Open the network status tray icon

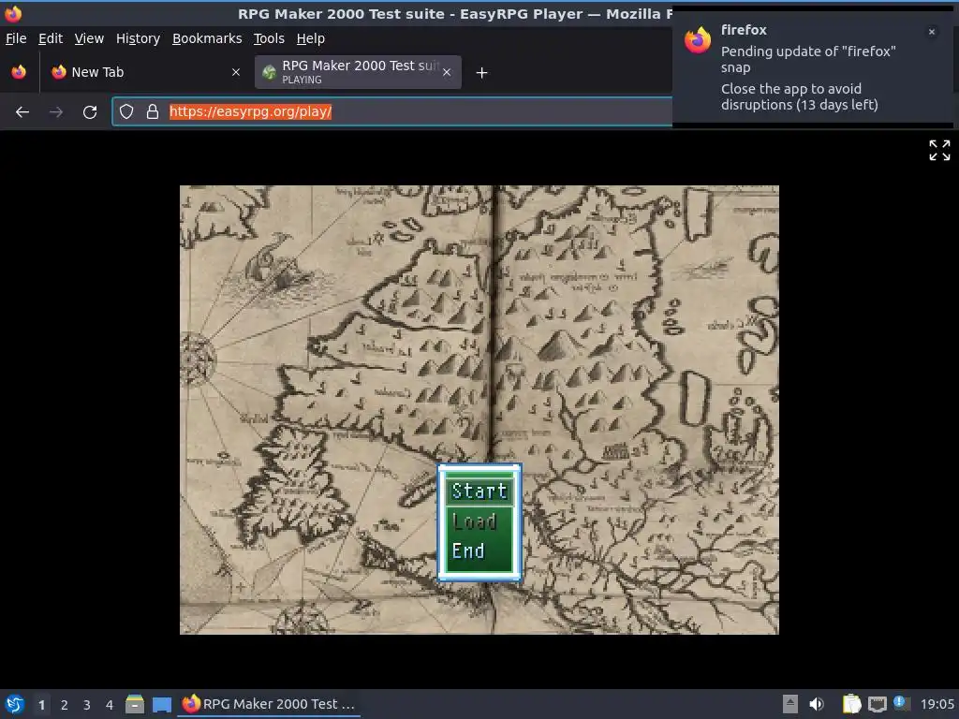878,704
